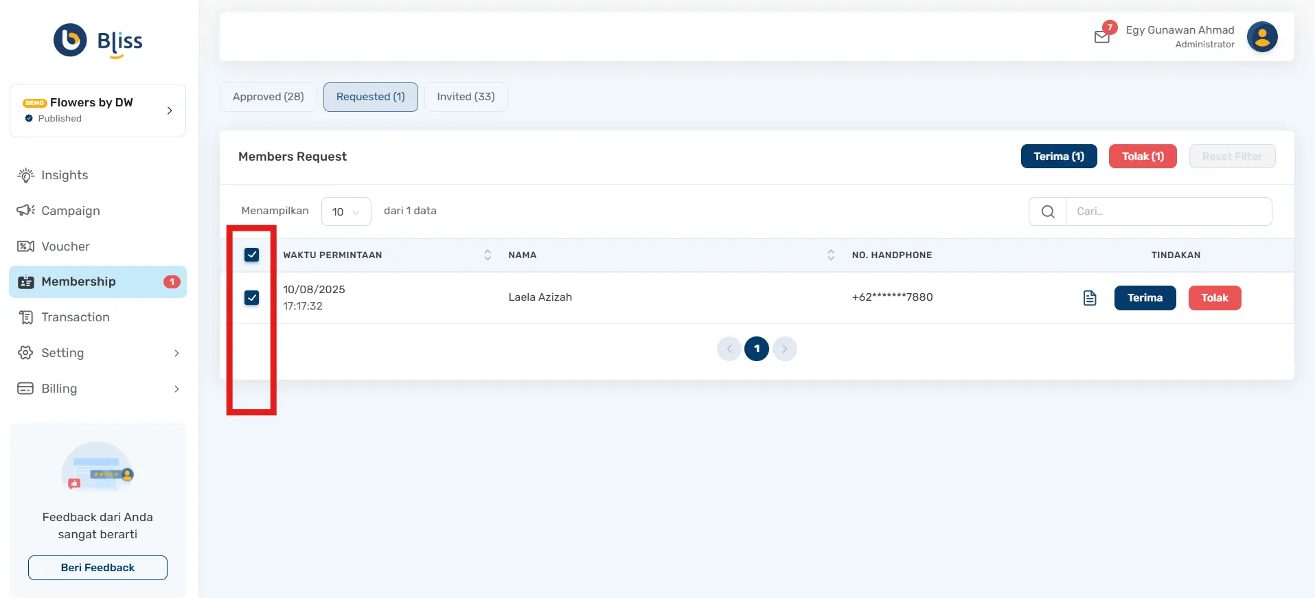
Task: Expand the Billing sidebar submenu
Action: point(176,389)
